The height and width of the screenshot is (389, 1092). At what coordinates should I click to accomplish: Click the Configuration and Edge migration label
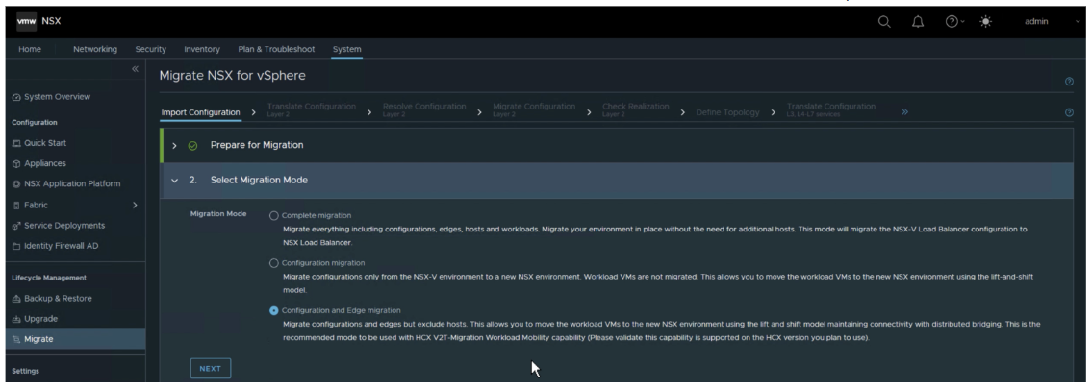tap(342, 310)
